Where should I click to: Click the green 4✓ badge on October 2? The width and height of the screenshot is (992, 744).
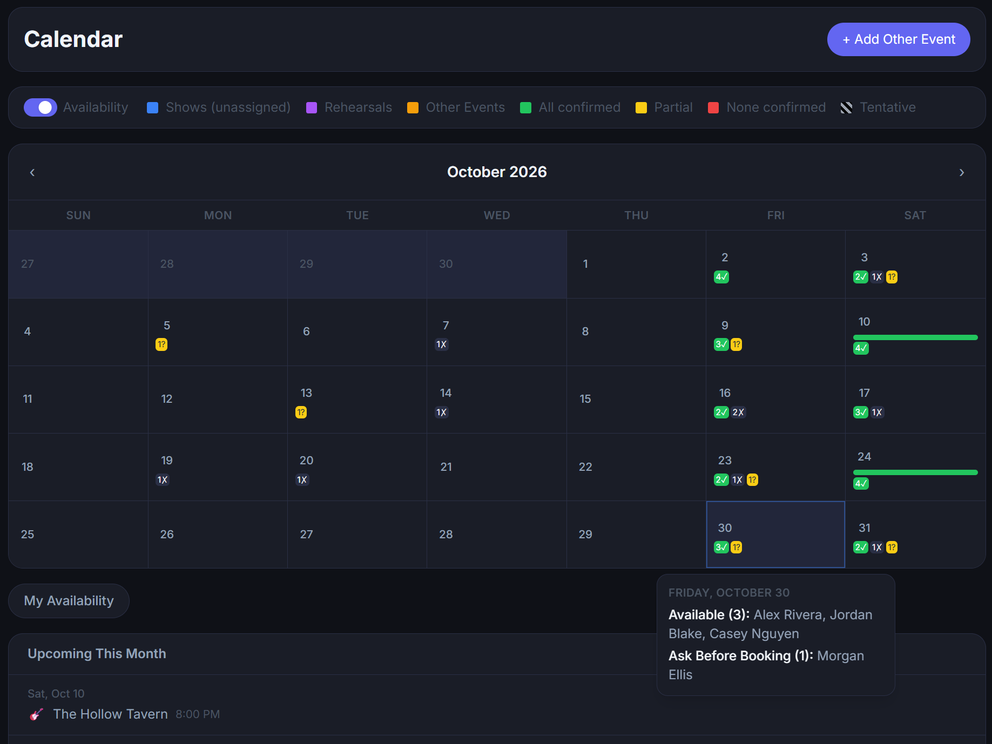(x=721, y=277)
